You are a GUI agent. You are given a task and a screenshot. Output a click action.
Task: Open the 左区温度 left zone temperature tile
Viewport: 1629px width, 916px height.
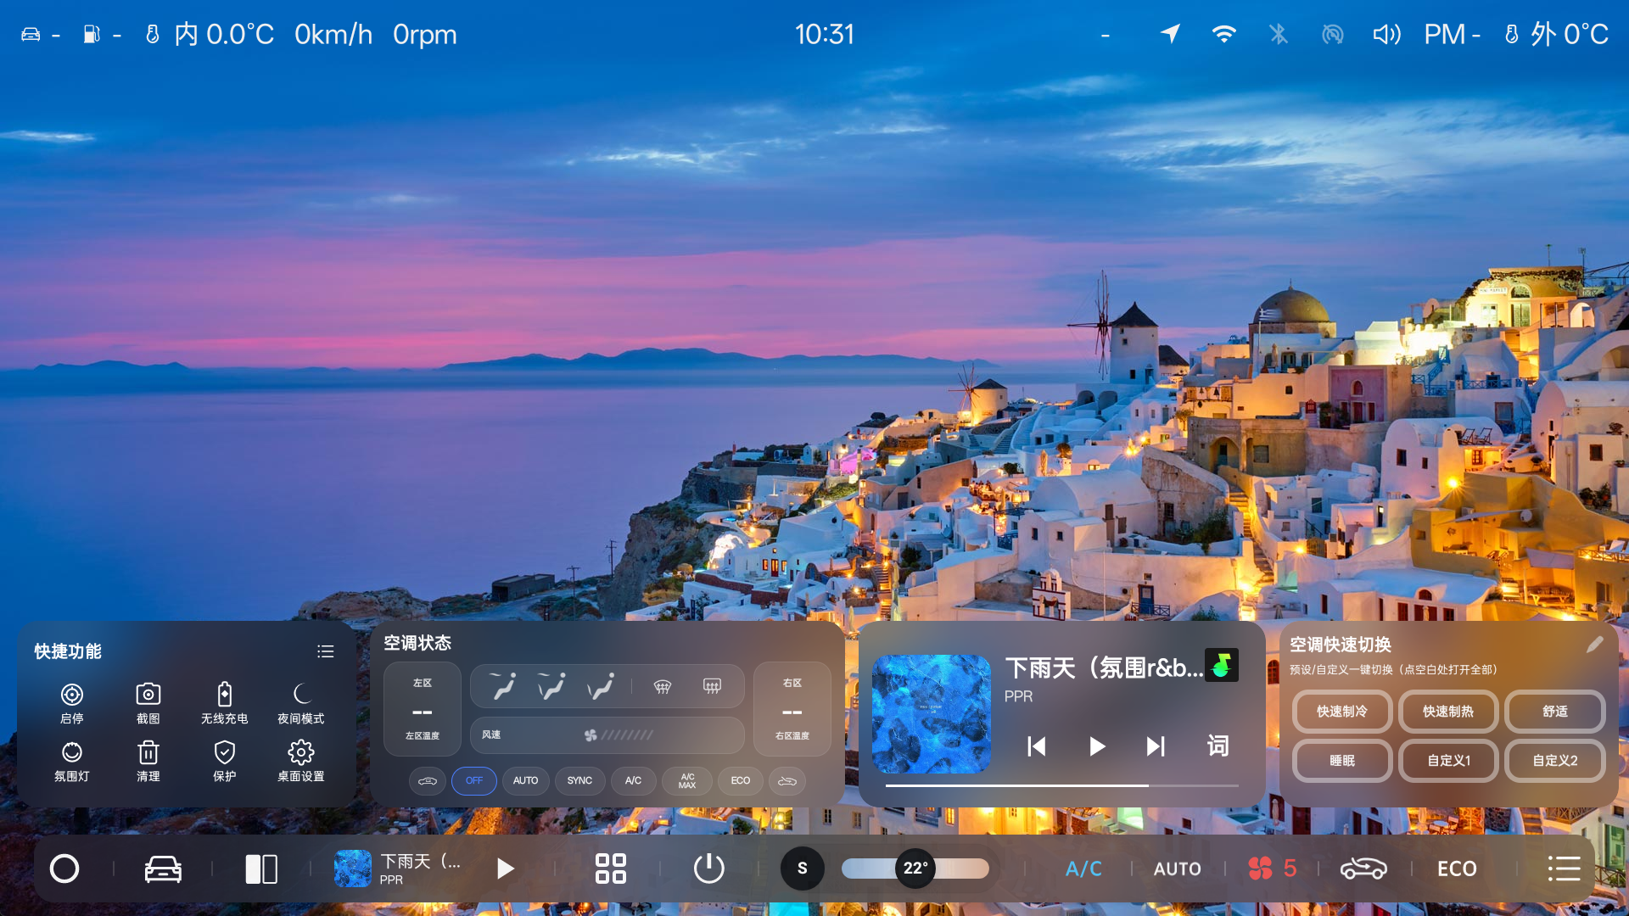tap(423, 709)
